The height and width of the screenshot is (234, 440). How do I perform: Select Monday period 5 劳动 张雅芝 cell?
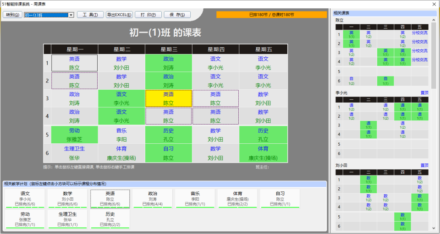(74, 135)
